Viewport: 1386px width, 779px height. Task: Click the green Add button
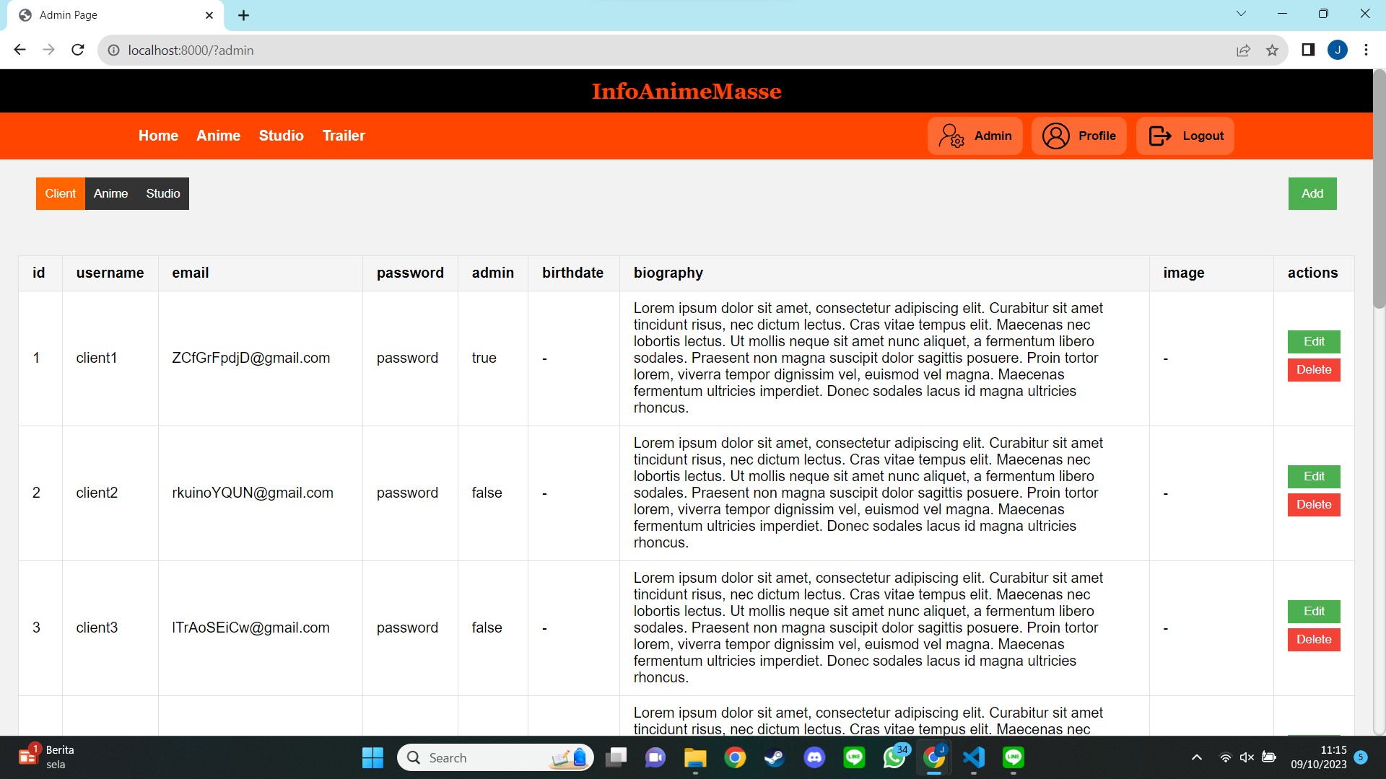pos(1312,193)
